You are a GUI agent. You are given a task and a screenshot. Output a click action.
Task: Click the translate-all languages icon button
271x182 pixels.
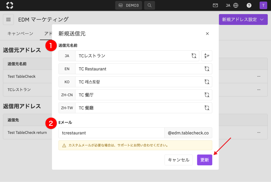207,56
